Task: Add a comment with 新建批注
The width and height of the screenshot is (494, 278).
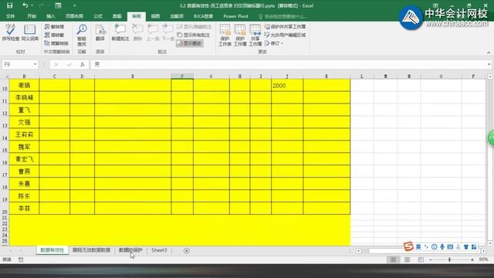Action: pyautogui.click(x=120, y=32)
